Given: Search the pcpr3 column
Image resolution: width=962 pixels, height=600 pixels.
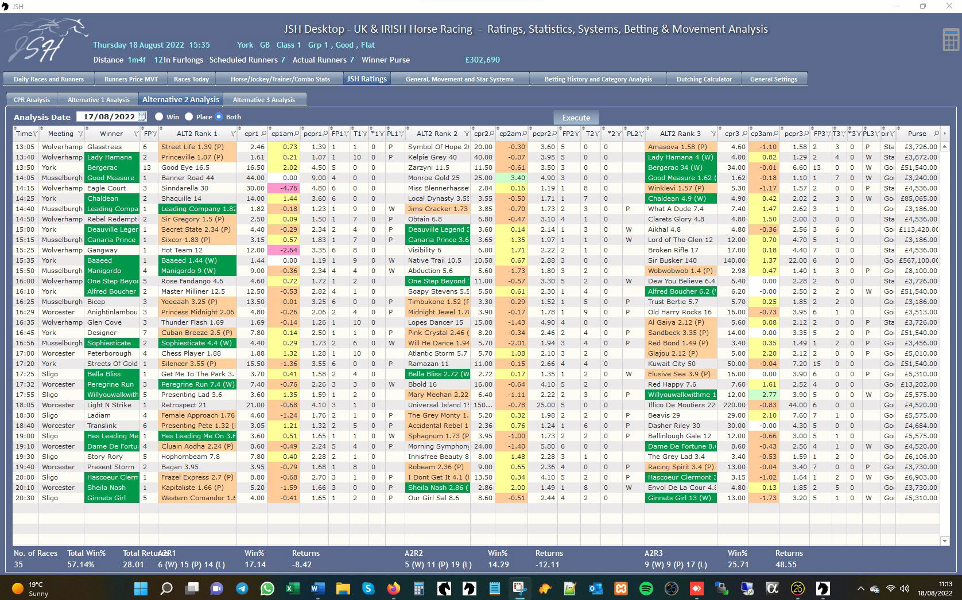Looking at the screenshot, I should (x=806, y=134).
